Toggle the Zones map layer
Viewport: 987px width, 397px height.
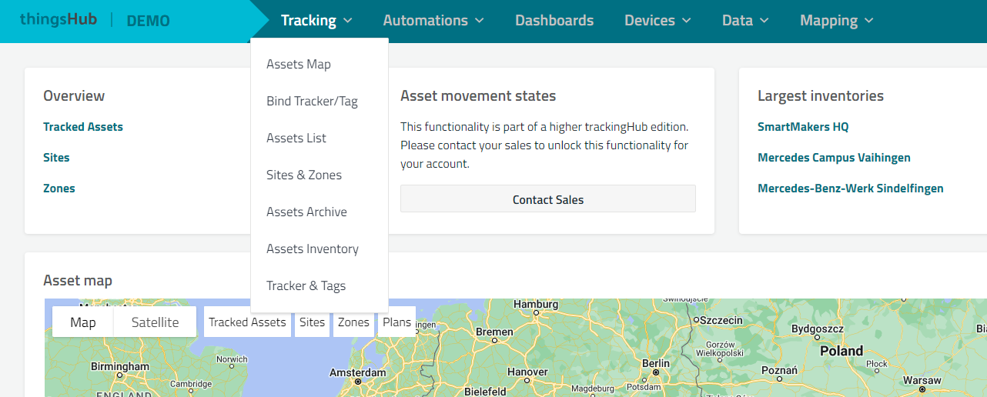point(353,322)
